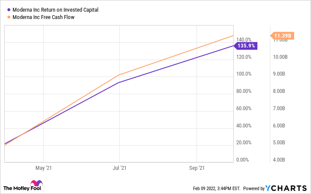The width and height of the screenshot is (311, 194).
Task: Click the Motley Fool jester hat logo
Action: [37, 184]
